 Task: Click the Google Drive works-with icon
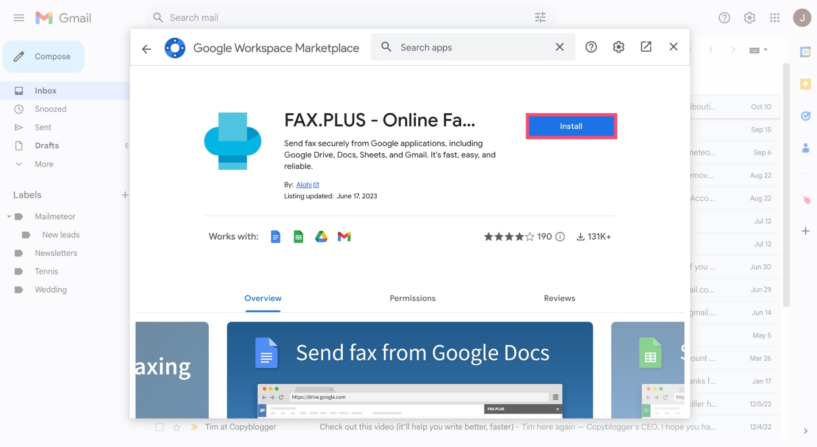point(321,237)
